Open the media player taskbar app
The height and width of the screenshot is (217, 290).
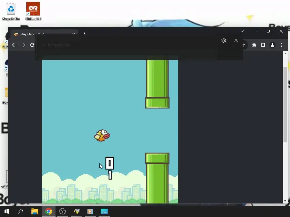90,211
